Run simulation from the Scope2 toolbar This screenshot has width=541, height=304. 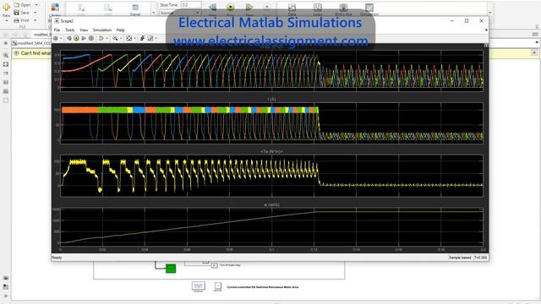point(76,38)
